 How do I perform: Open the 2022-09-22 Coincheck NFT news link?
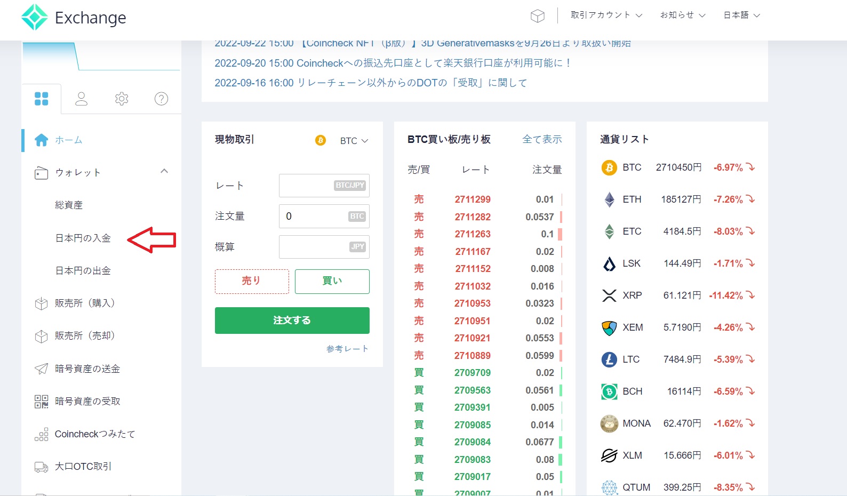(x=422, y=43)
